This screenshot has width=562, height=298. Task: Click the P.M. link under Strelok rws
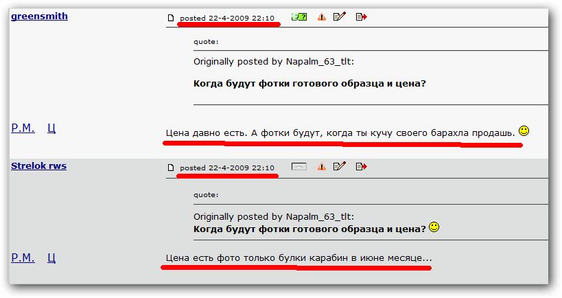(23, 257)
